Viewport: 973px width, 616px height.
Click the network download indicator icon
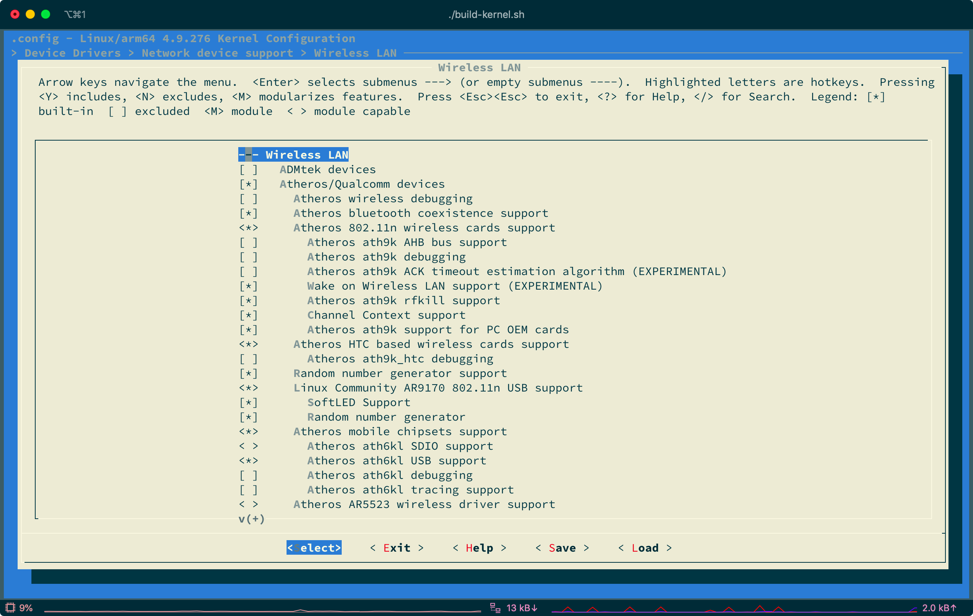[x=495, y=608]
